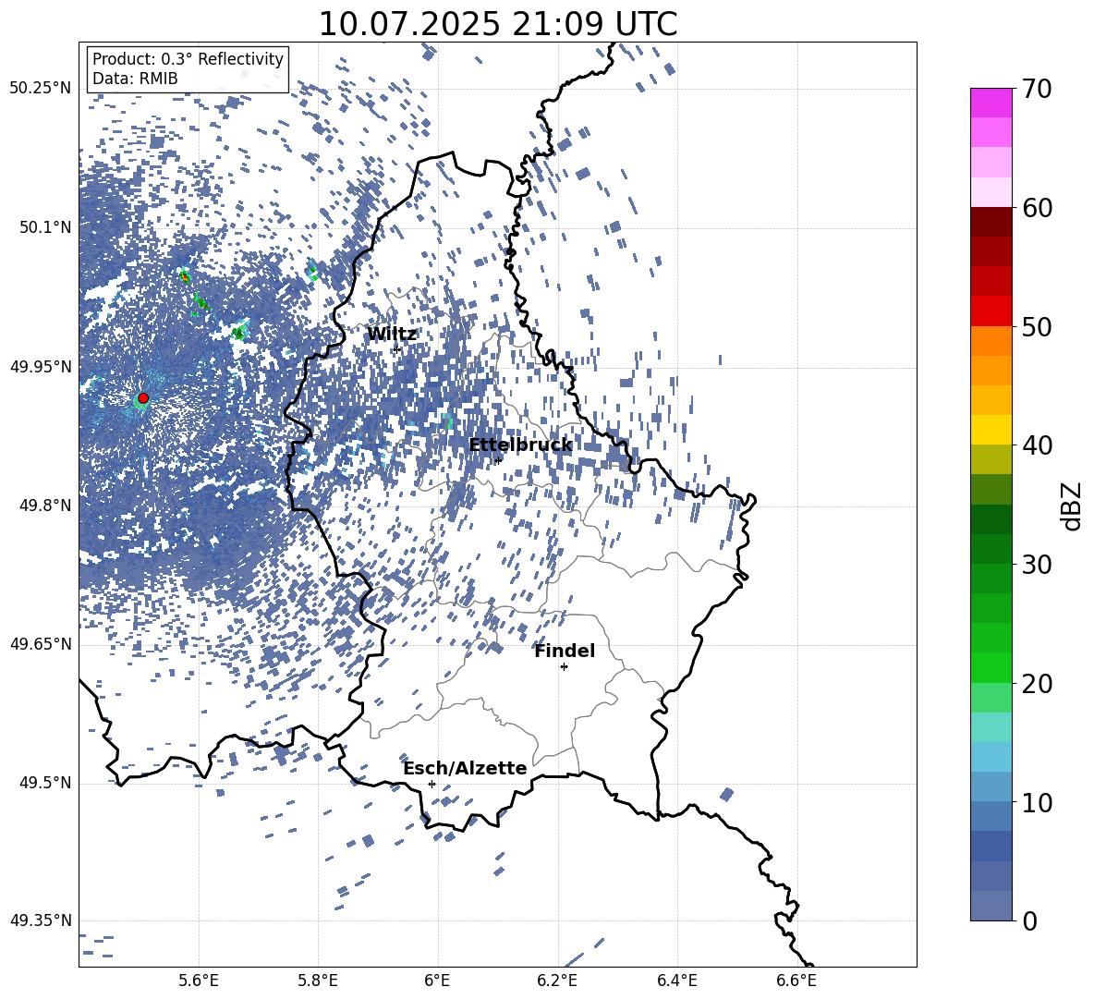Click the bright red colorbar segment near 50
1094x999 pixels.
point(991,311)
